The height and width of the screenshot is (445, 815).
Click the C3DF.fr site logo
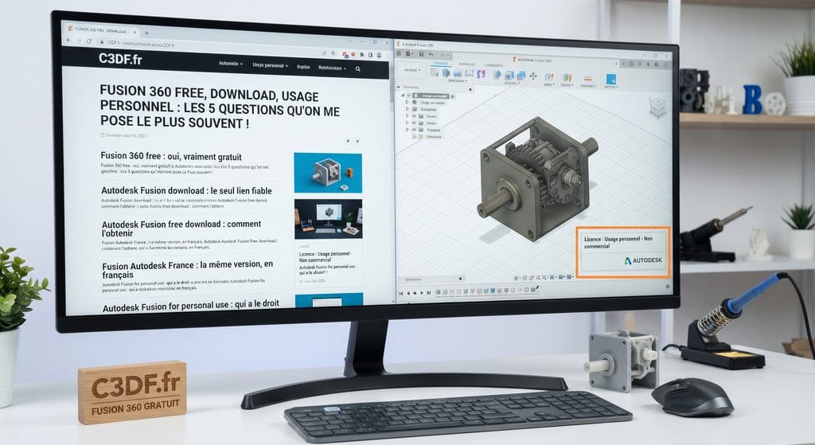121,59
